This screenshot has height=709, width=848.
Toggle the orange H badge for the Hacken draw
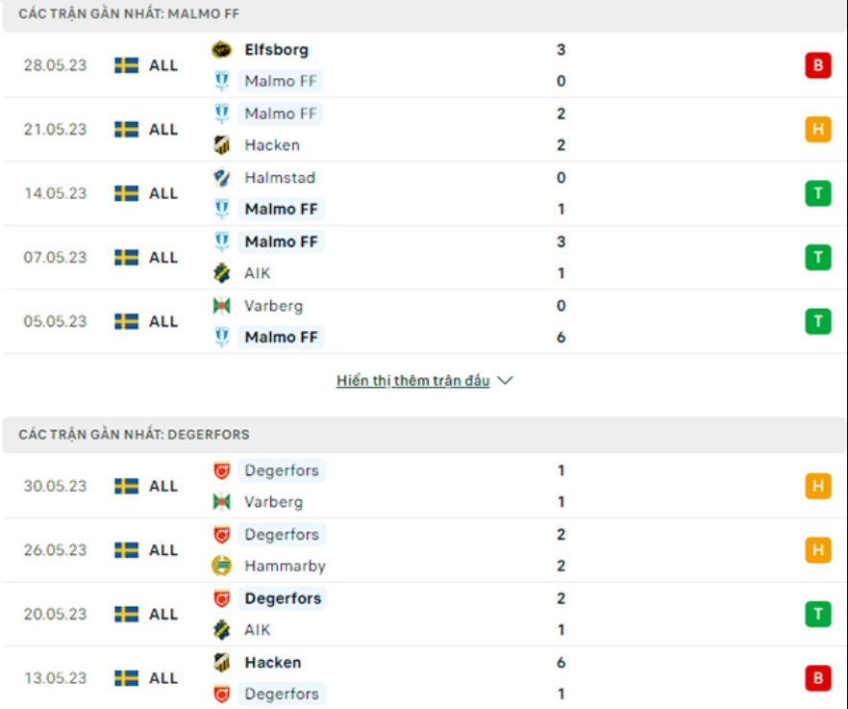click(816, 129)
